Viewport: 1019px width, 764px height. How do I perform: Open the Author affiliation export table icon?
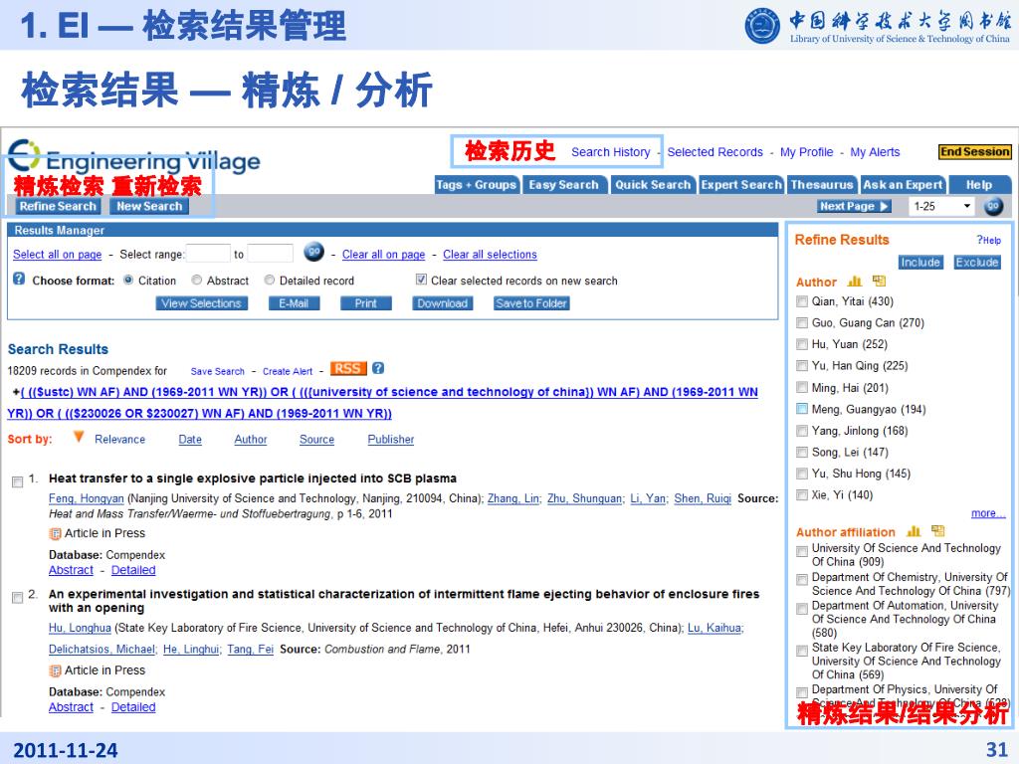937,531
